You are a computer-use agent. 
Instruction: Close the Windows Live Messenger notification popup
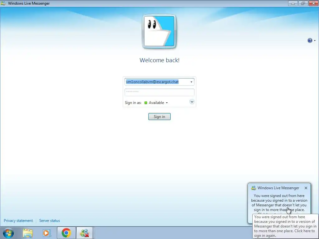pos(306,188)
